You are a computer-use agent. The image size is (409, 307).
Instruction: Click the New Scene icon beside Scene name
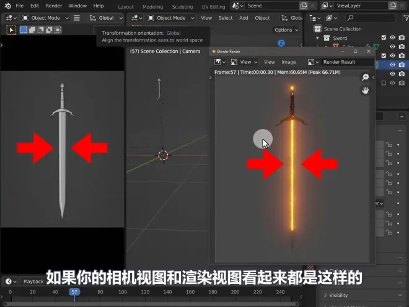click(304, 6)
